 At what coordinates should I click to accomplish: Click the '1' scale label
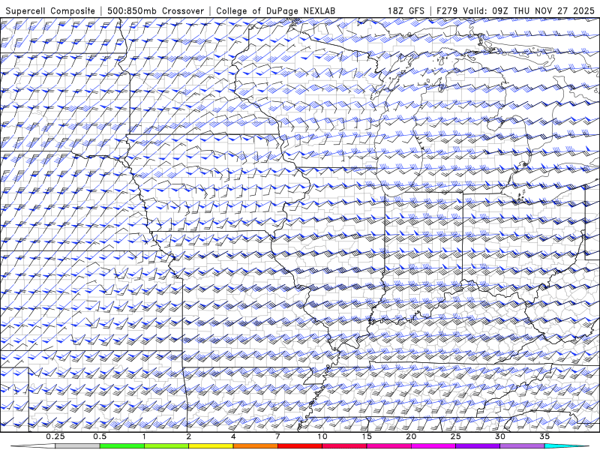click(x=144, y=436)
